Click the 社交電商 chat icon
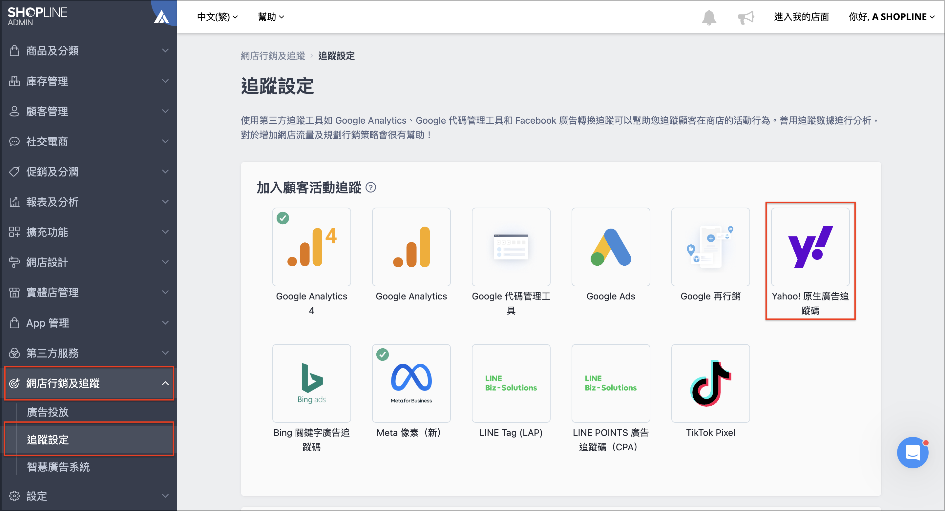This screenshot has width=945, height=511. 14,141
